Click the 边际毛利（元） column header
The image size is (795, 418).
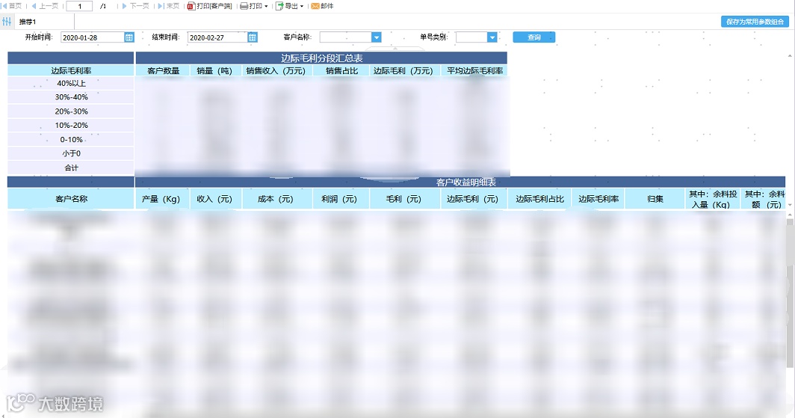coord(472,199)
